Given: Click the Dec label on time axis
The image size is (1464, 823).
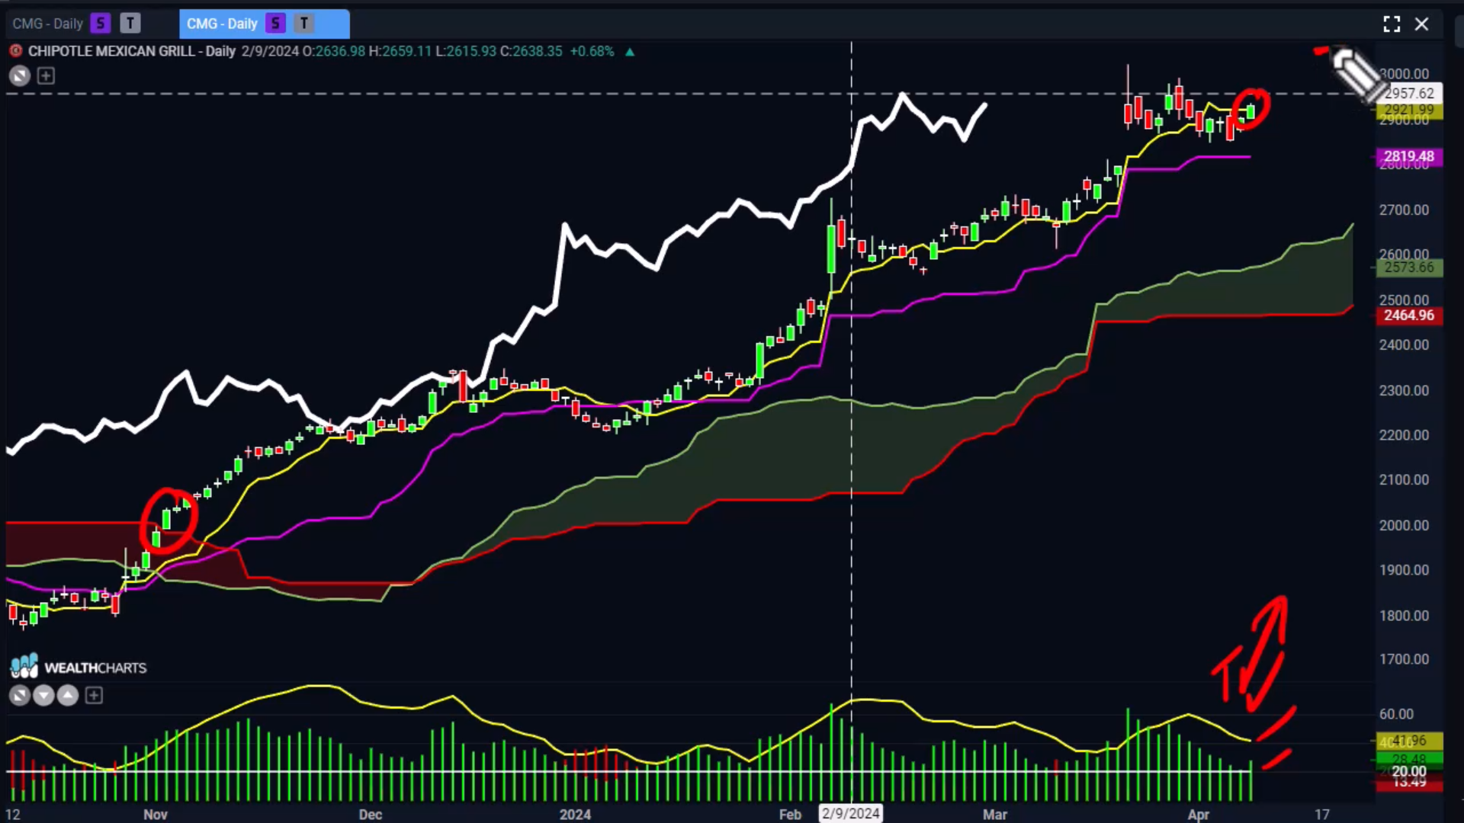Looking at the screenshot, I should pos(371,815).
